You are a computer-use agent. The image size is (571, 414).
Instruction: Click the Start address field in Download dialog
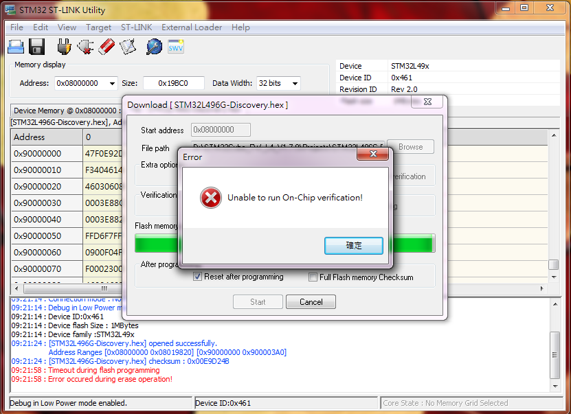click(x=221, y=130)
